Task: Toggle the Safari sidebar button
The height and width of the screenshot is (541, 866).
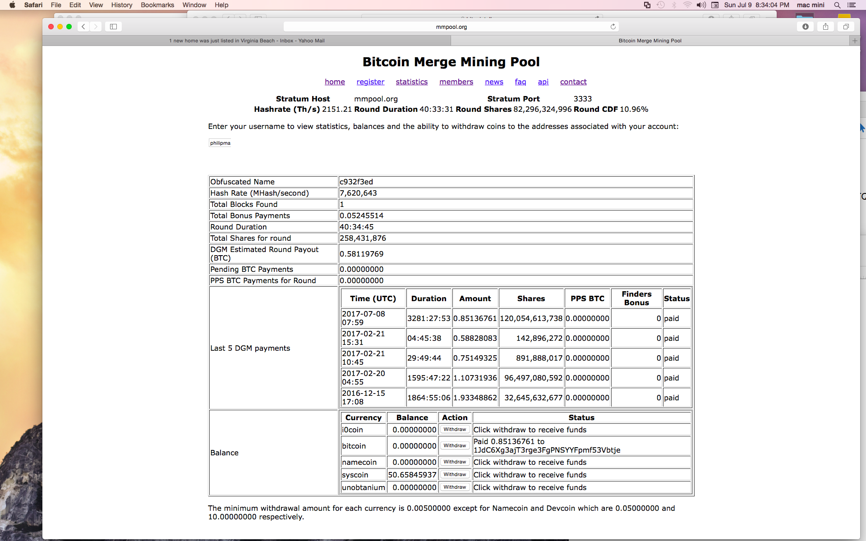Action: (114, 27)
